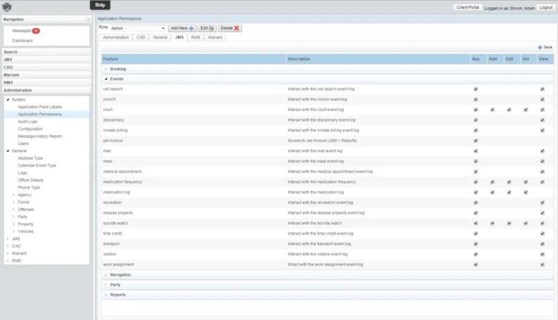This screenshot has height=320, width=558.
Task: Uncheck View for church event
Action: click(542, 99)
